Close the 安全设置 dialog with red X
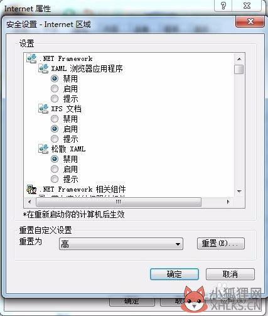 [x=250, y=21]
